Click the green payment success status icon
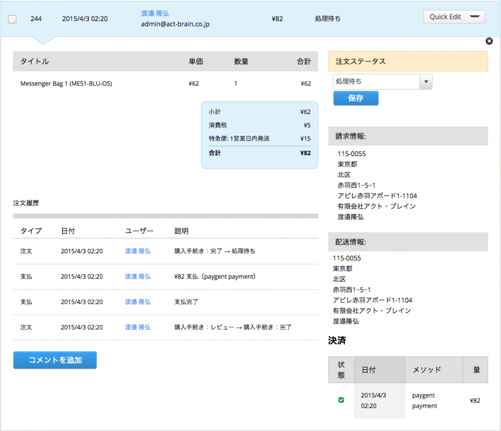 click(341, 400)
